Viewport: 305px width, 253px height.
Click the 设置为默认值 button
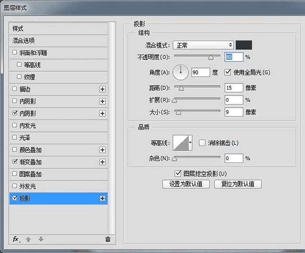186,184
